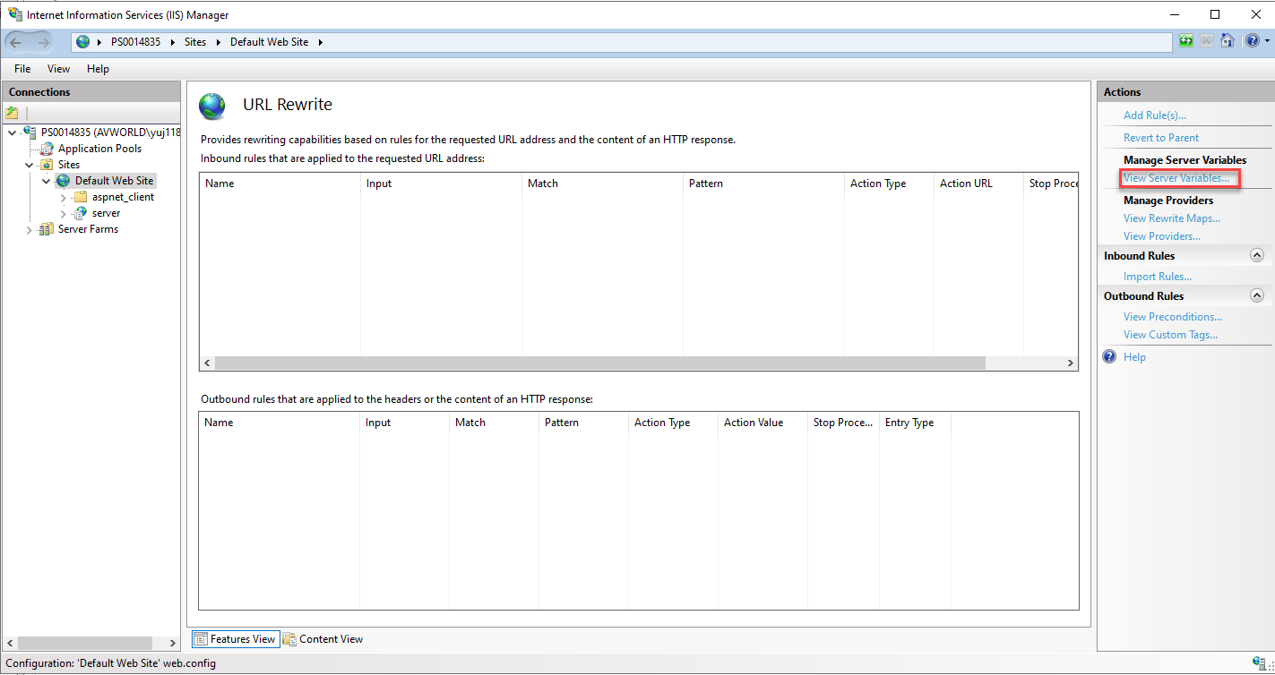Click inbound rules scroll right arrow

(x=1070, y=363)
